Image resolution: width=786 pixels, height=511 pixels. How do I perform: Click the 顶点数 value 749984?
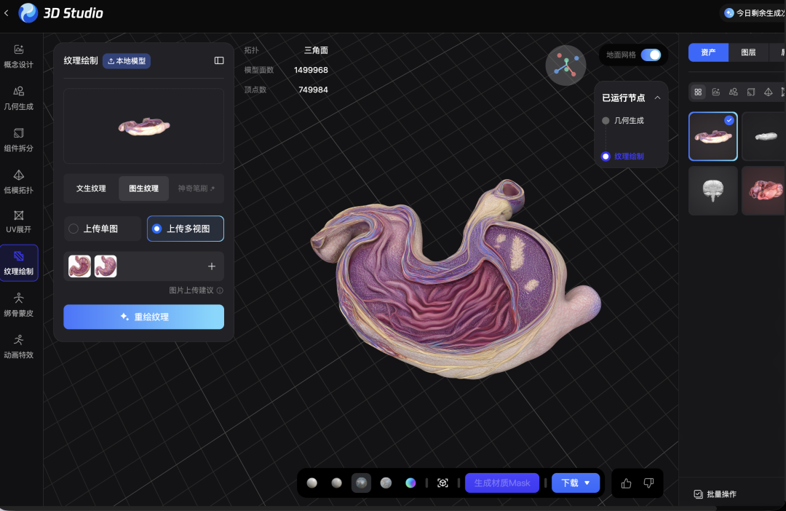(x=313, y=90)
